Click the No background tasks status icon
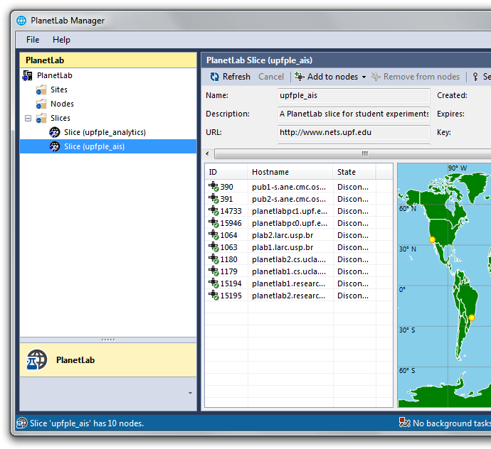491x449 pixels. click(x=405, y=423)
